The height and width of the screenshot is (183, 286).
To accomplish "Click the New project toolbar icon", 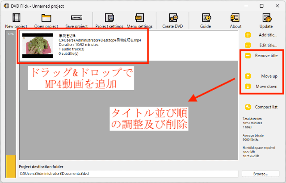I will tap(17, 18).
